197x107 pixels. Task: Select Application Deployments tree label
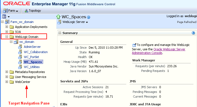point(31,27)
